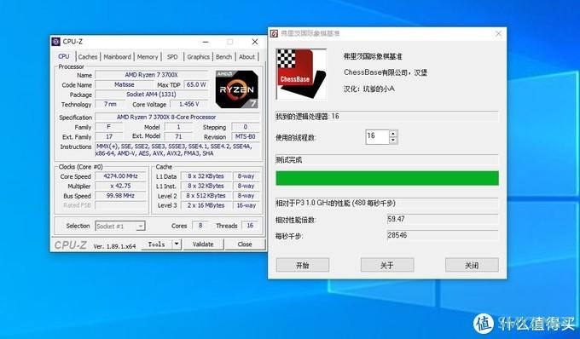Viewport: 580px width, 339px height.
Task: Increase thread count with up arrow
Action: (x=393, y=134)
